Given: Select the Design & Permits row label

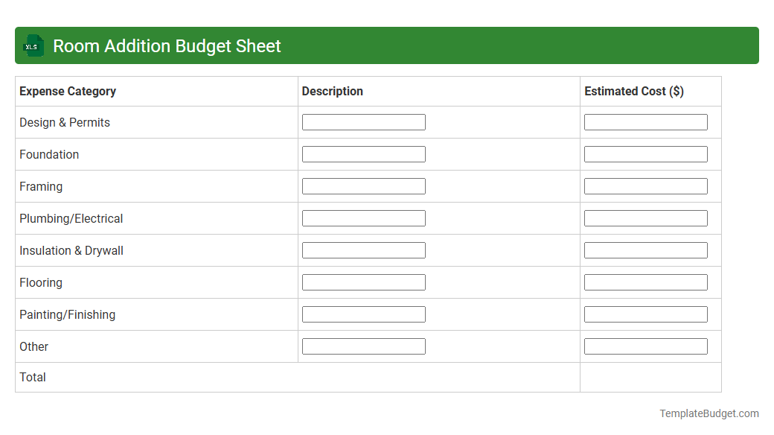Looking at the screenshot, I should 64,122.
